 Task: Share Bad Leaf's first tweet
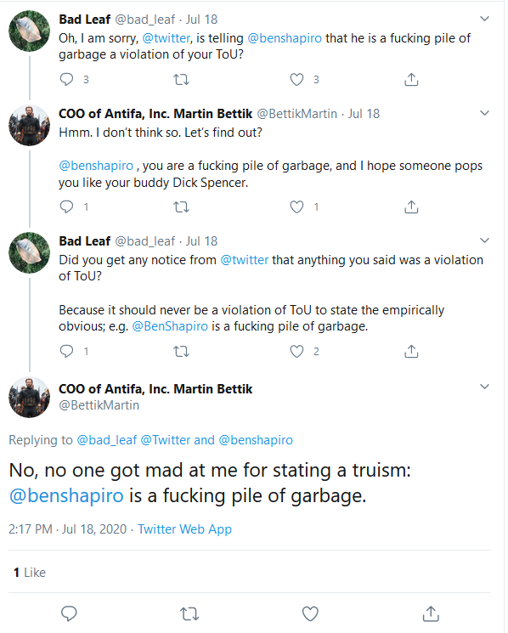(x=411, y=80)
